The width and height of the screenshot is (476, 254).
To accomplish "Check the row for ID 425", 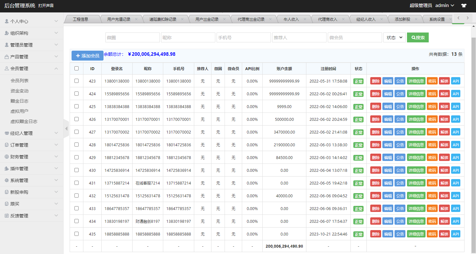I will point(76,106).
